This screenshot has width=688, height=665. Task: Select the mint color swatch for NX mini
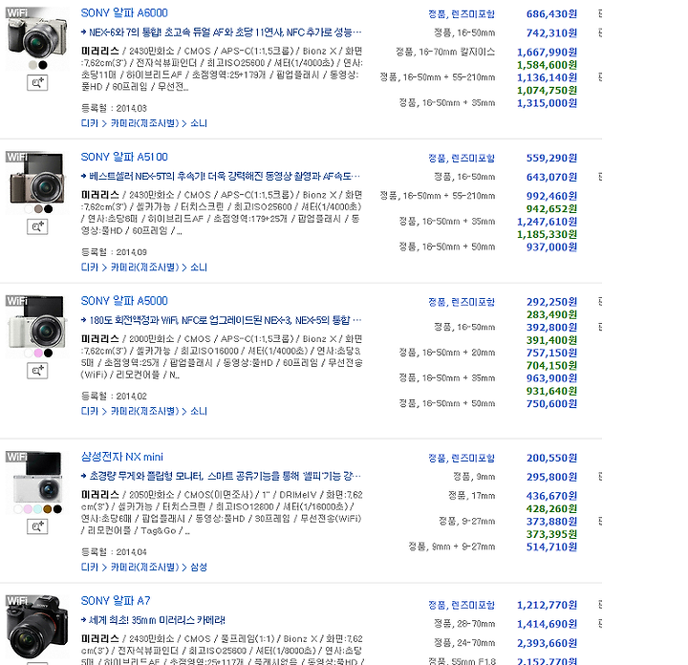[37, 509]
